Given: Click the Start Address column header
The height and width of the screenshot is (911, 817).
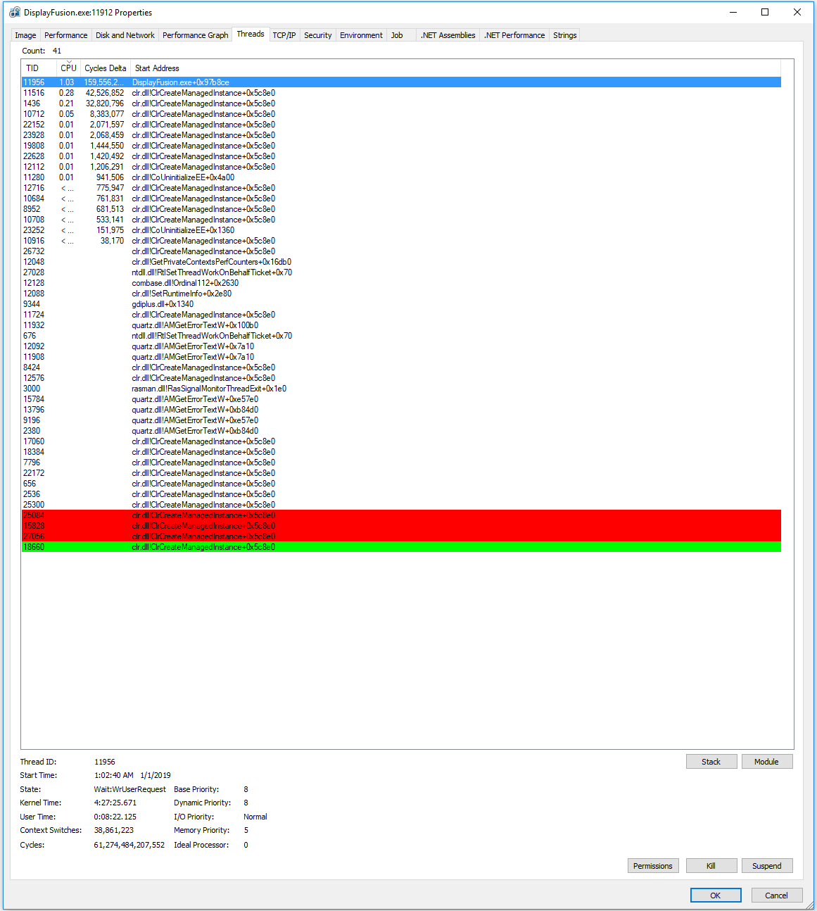Looking at the screenshot, I should click(x=157, y=68).
